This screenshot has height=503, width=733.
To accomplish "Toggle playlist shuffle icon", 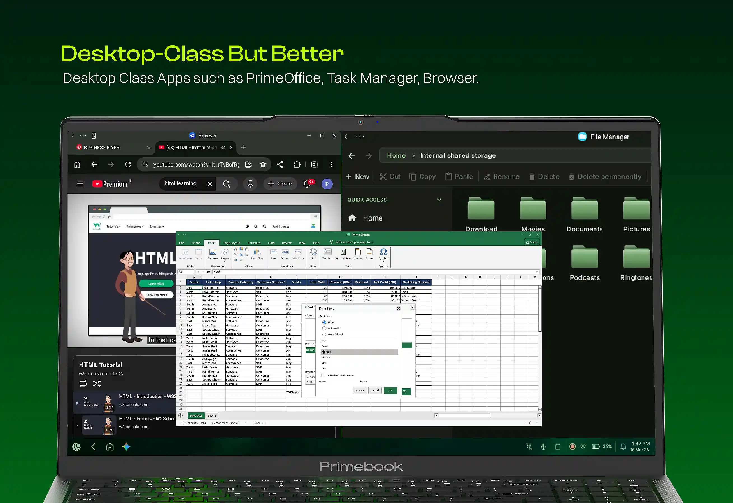I will click(x=97, y=383).
